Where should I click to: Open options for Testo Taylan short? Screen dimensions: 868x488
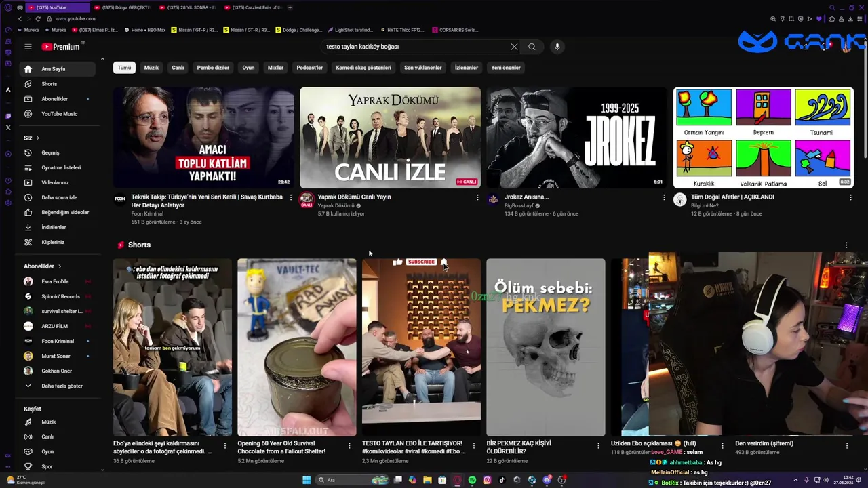[x=473, y=445]
